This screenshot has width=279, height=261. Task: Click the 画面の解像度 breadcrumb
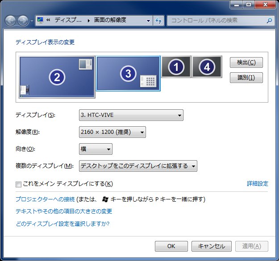coord(110,20)
